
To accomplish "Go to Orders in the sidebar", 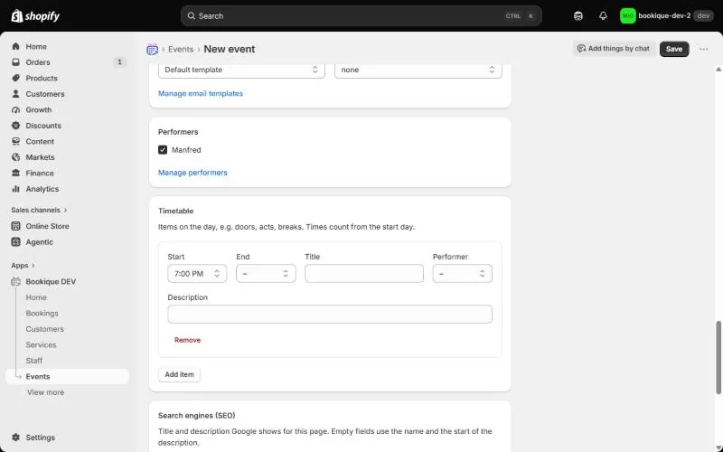I will [x=38, y=62].
